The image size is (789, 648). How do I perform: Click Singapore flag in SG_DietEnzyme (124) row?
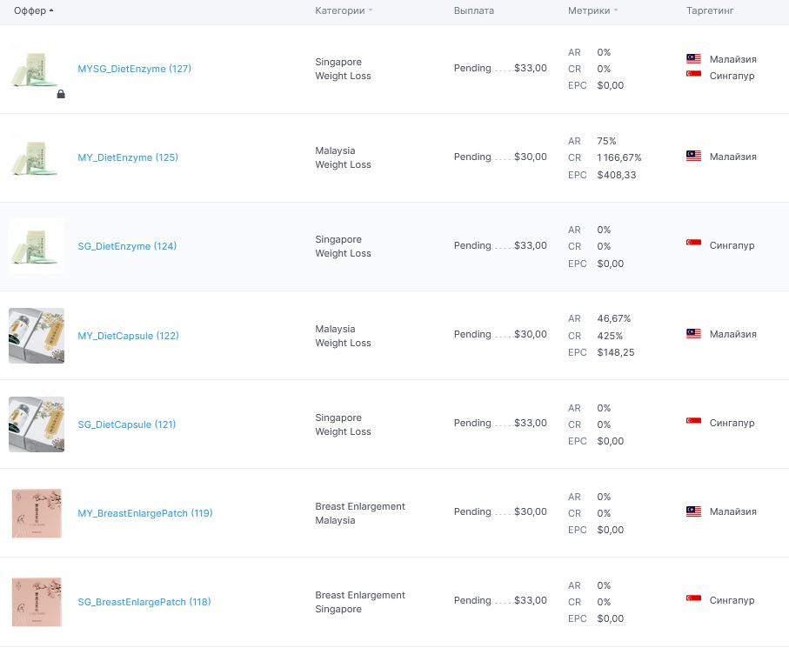pyautogui.click(x=693, y=243)
